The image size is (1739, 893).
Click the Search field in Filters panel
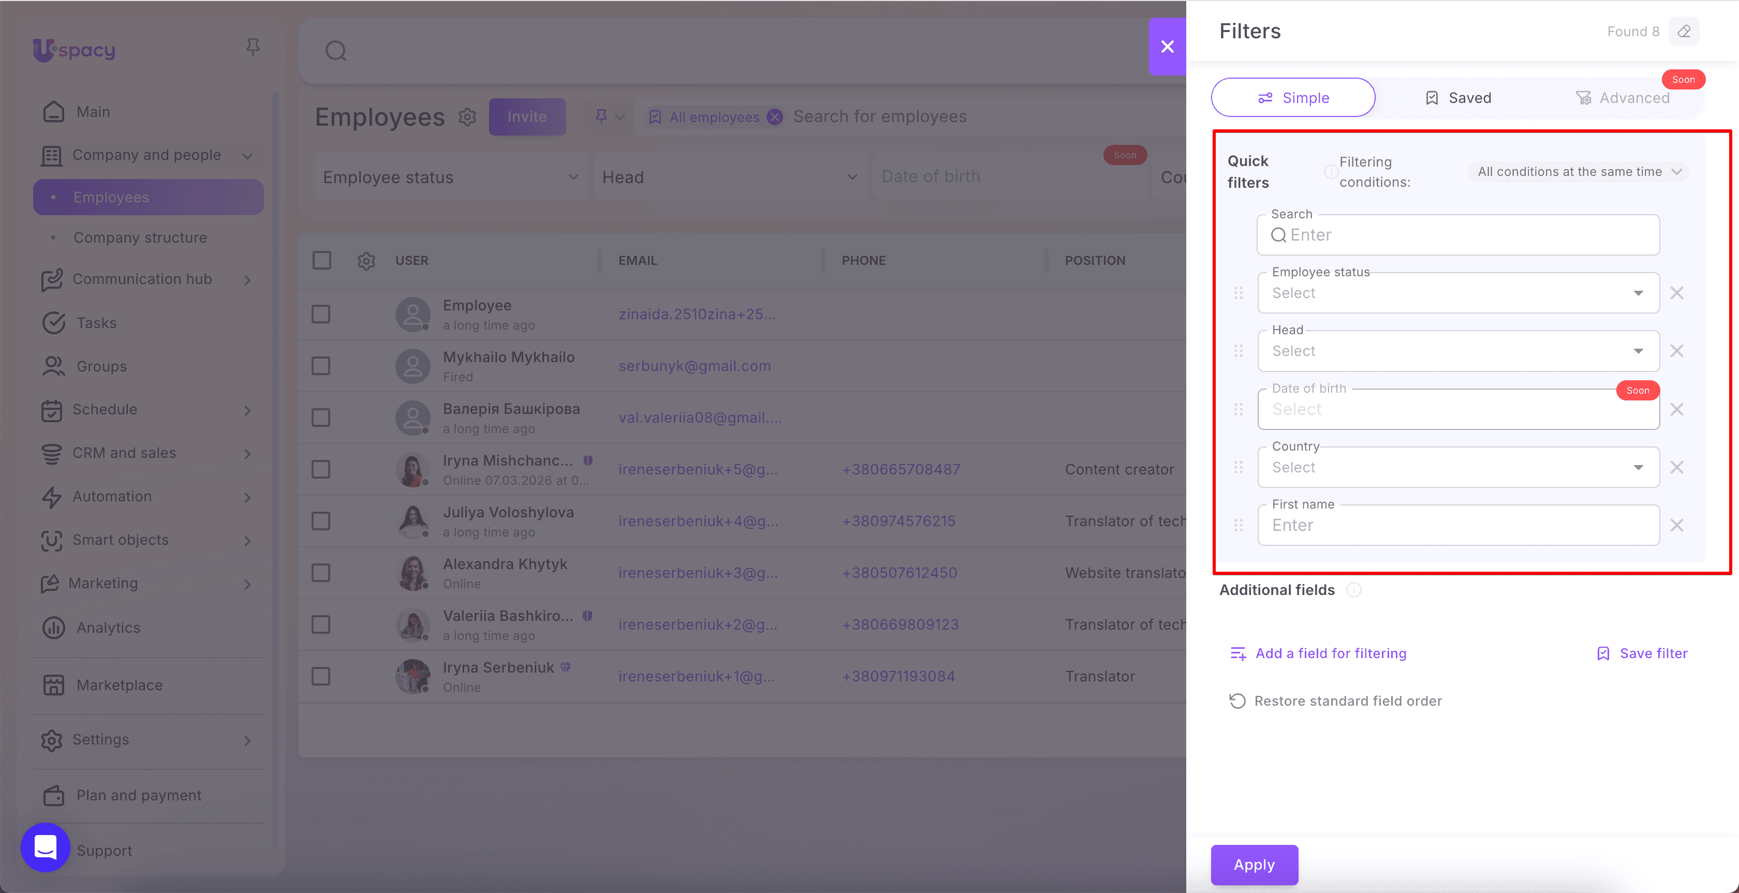(x=1458, y=235)
